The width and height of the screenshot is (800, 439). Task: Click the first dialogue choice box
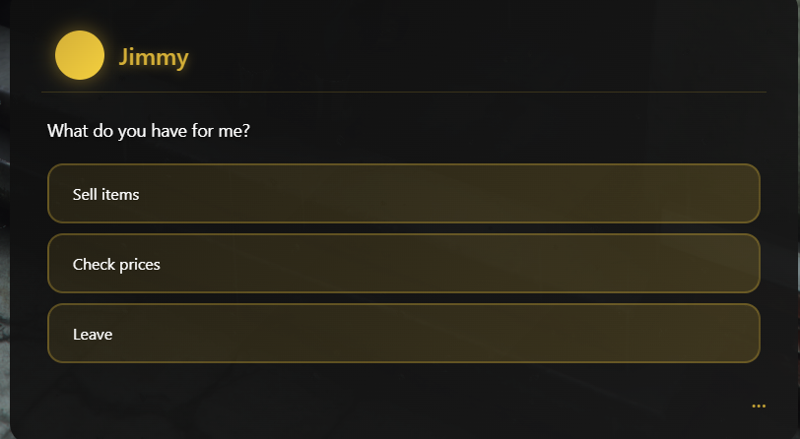[403, 194]
